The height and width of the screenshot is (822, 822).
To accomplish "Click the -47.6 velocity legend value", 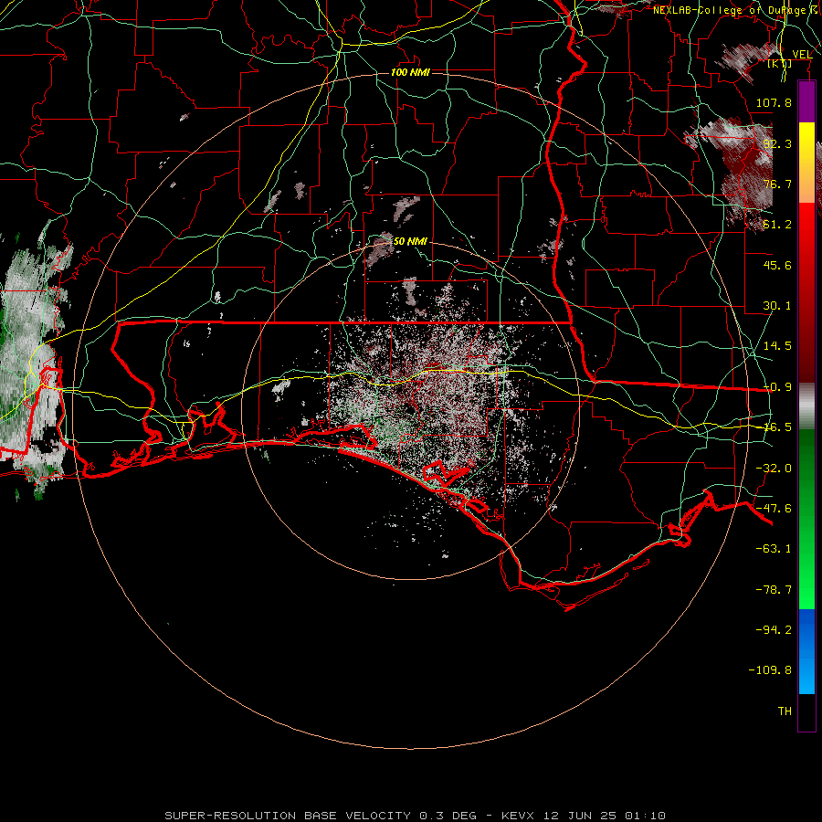I will click(x=774, y=509).
